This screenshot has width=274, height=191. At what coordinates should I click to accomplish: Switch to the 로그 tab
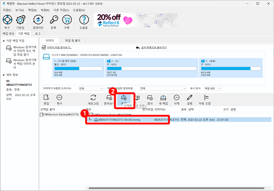[37, 34]
